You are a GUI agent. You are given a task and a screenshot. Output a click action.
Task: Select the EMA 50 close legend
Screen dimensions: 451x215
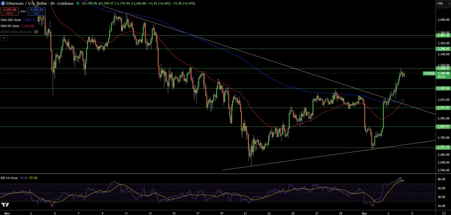(10, 26)
